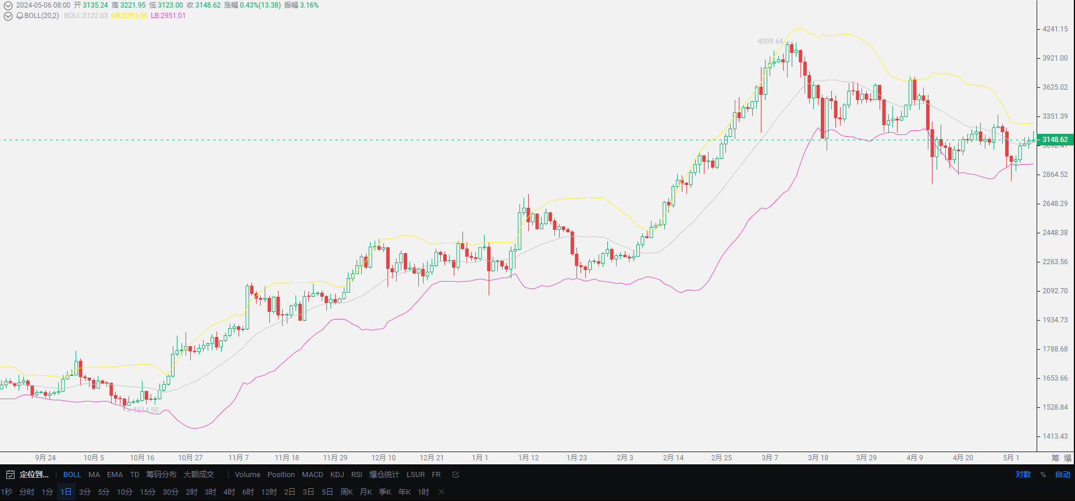The height and width of the screenshot is (501, 1075).
Task: Enable the MACD sub-indicator
Action: click(312, 475)
